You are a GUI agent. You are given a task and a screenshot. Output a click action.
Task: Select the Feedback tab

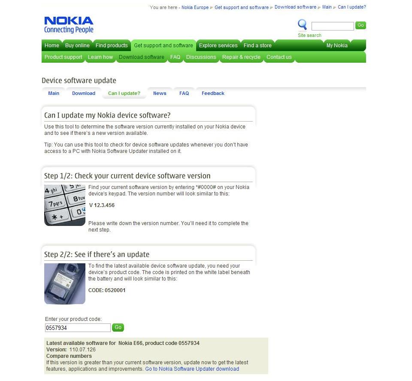[x=213, y=93]
